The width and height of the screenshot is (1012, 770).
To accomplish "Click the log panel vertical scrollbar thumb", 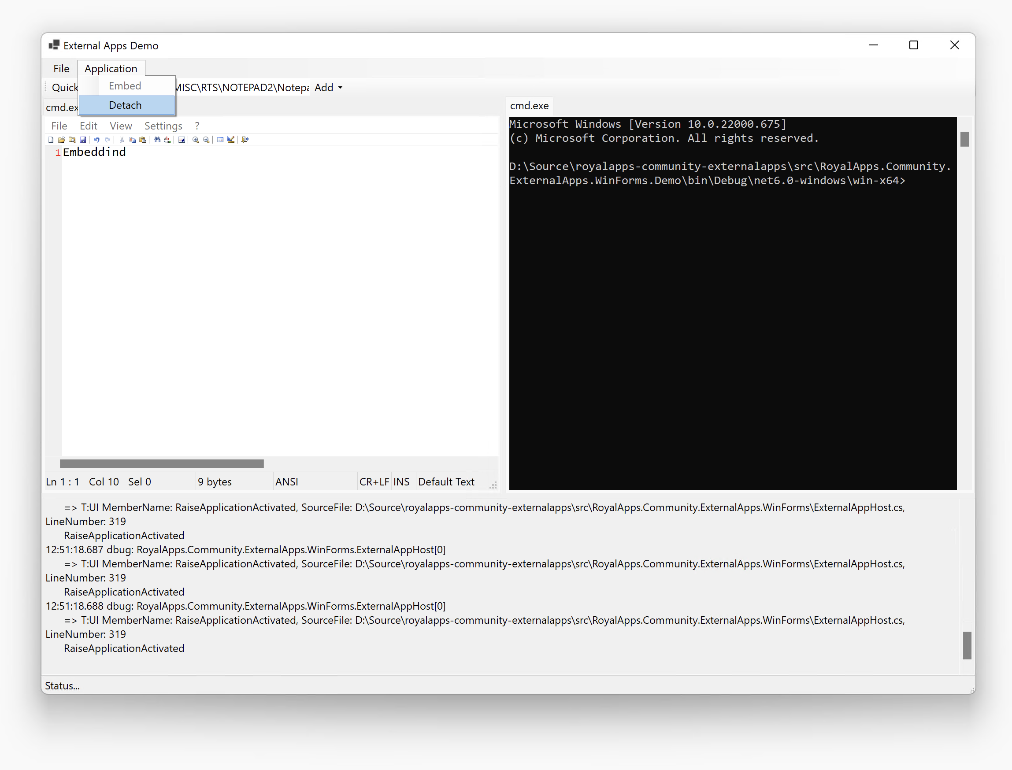I will [x=967, y=645].
